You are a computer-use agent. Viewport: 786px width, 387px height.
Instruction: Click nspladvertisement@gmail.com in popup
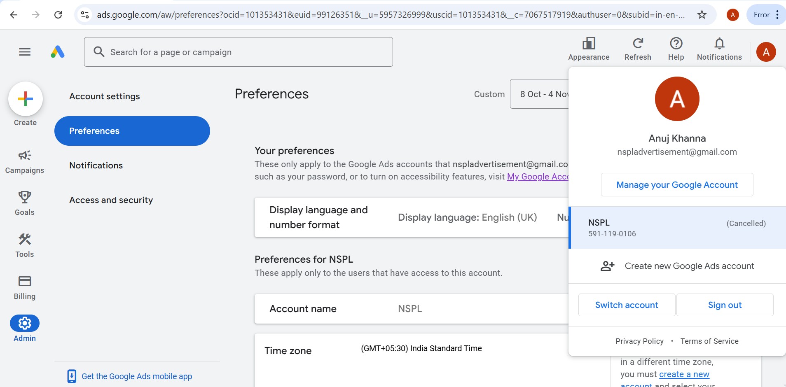(x=677, y=152)
